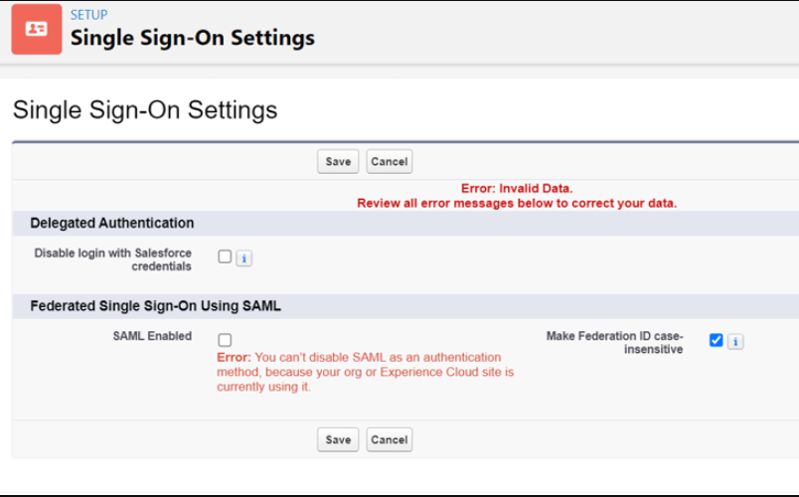799x497 pixels.
Task: Click the bottom Cancel button
Action: tap(389, 439)
